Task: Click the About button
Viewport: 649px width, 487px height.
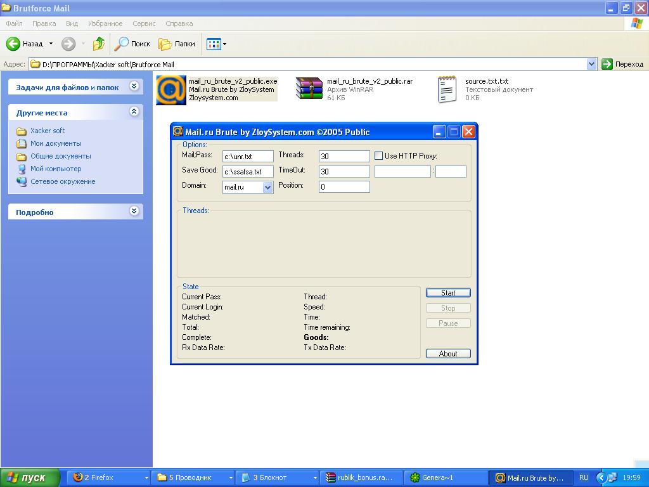Action: [x=448, y=354]
